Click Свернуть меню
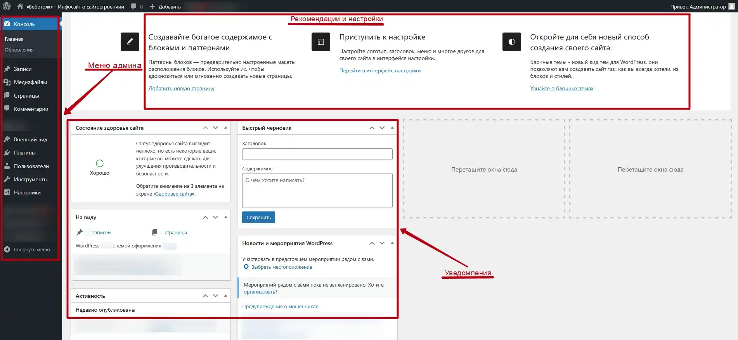The image size is (738, 340). click(x=32, y=250)
